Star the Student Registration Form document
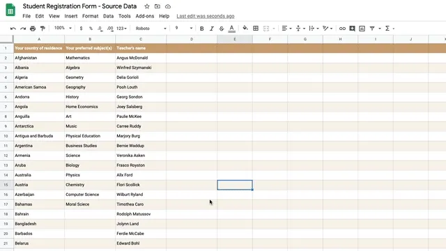Screen dimensions: 446x251 (147, 6)
